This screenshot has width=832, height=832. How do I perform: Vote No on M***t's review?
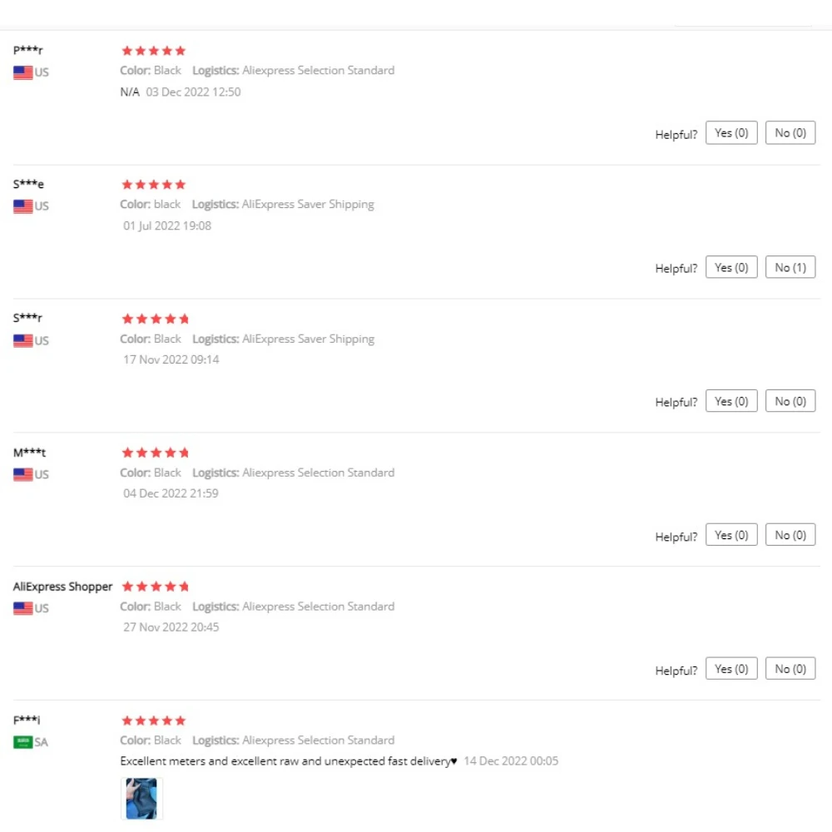click(790, 535)
